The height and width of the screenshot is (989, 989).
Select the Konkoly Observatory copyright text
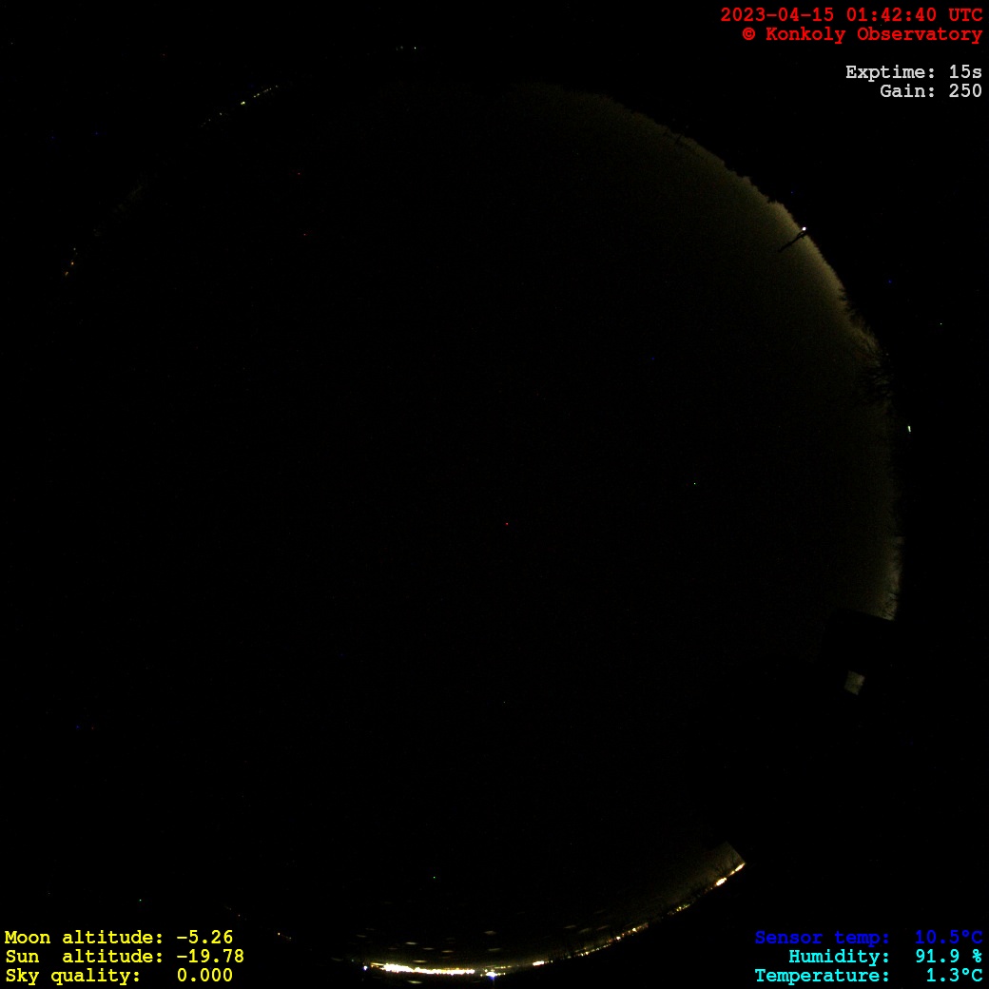[862, 34]
